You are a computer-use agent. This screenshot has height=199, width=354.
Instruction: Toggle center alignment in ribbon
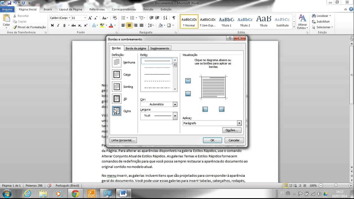tap(129, 25)
